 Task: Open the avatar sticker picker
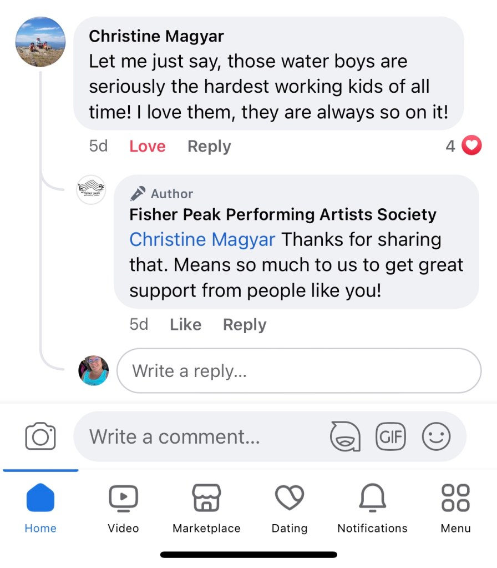click(x=345, y=436)
